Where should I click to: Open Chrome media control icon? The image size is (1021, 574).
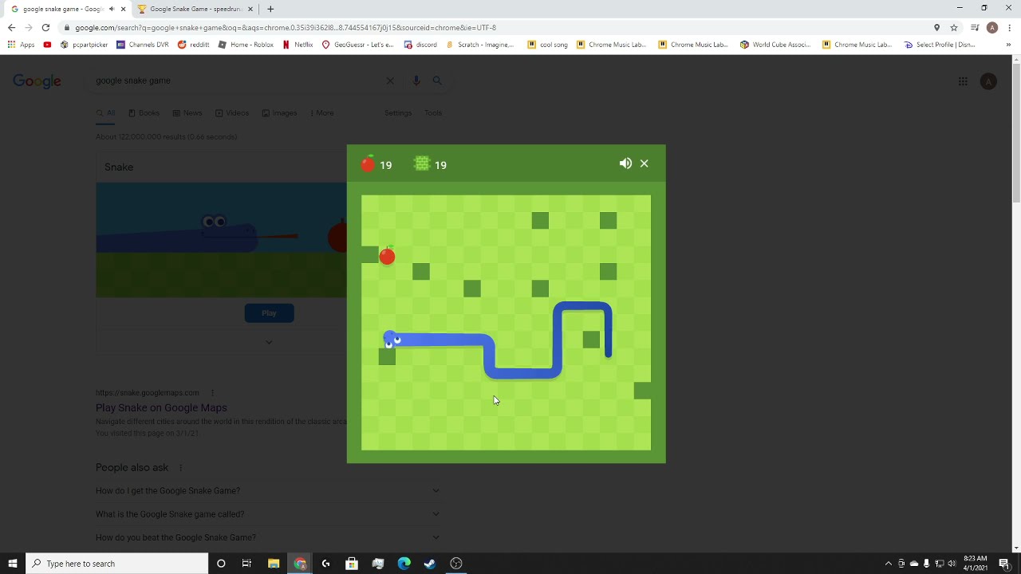[x=975, y=27]
